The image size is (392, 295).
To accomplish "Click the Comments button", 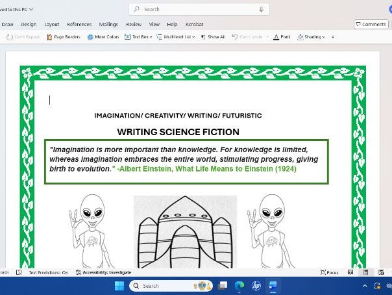I will click(371, 24).
